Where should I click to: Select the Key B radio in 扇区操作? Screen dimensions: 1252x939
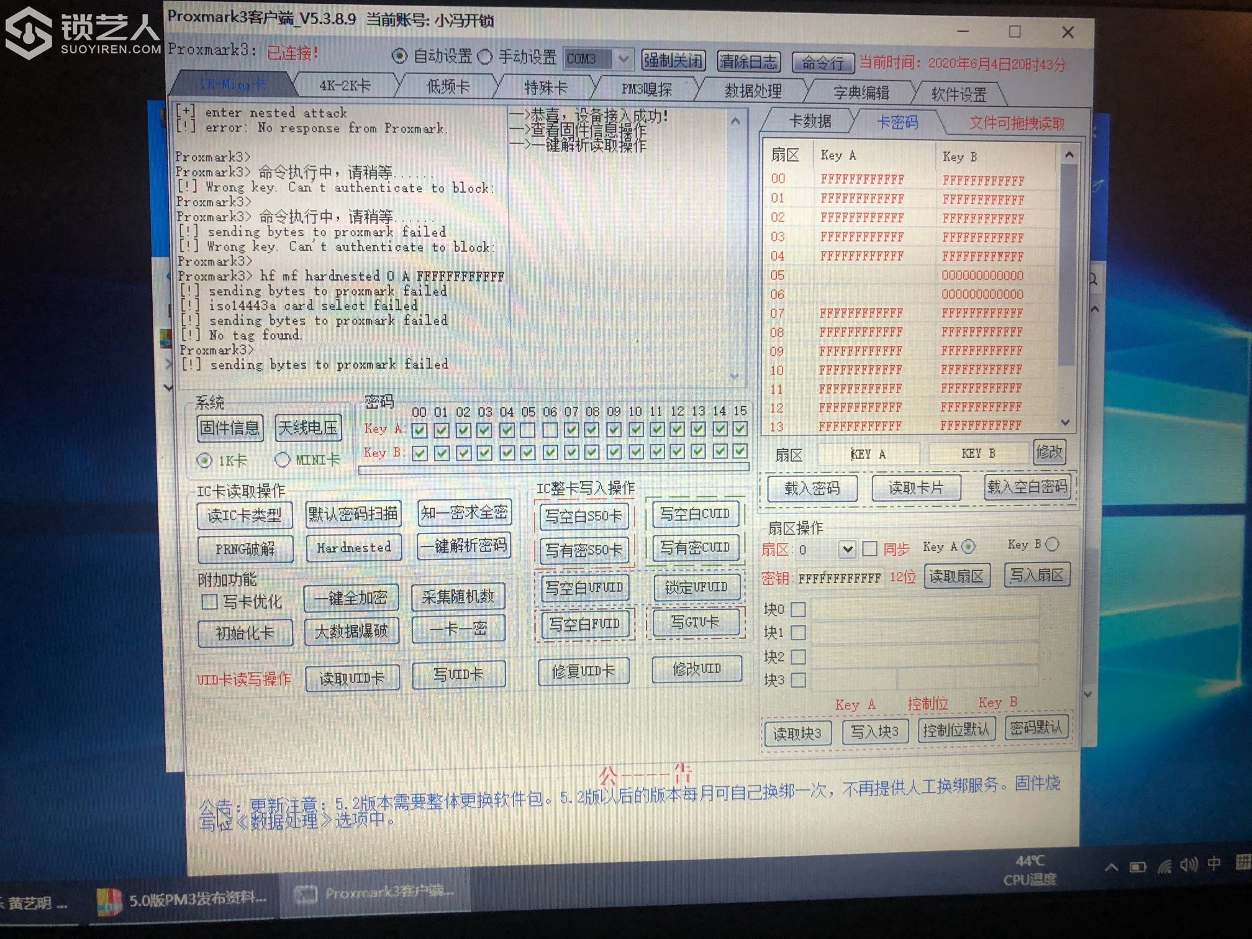click(x=1052, y=545)
